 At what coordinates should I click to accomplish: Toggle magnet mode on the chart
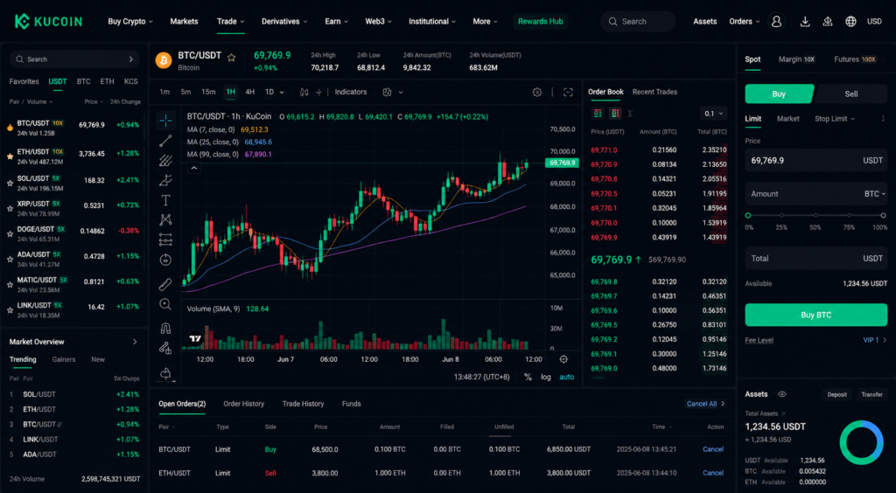click(165, 328)
